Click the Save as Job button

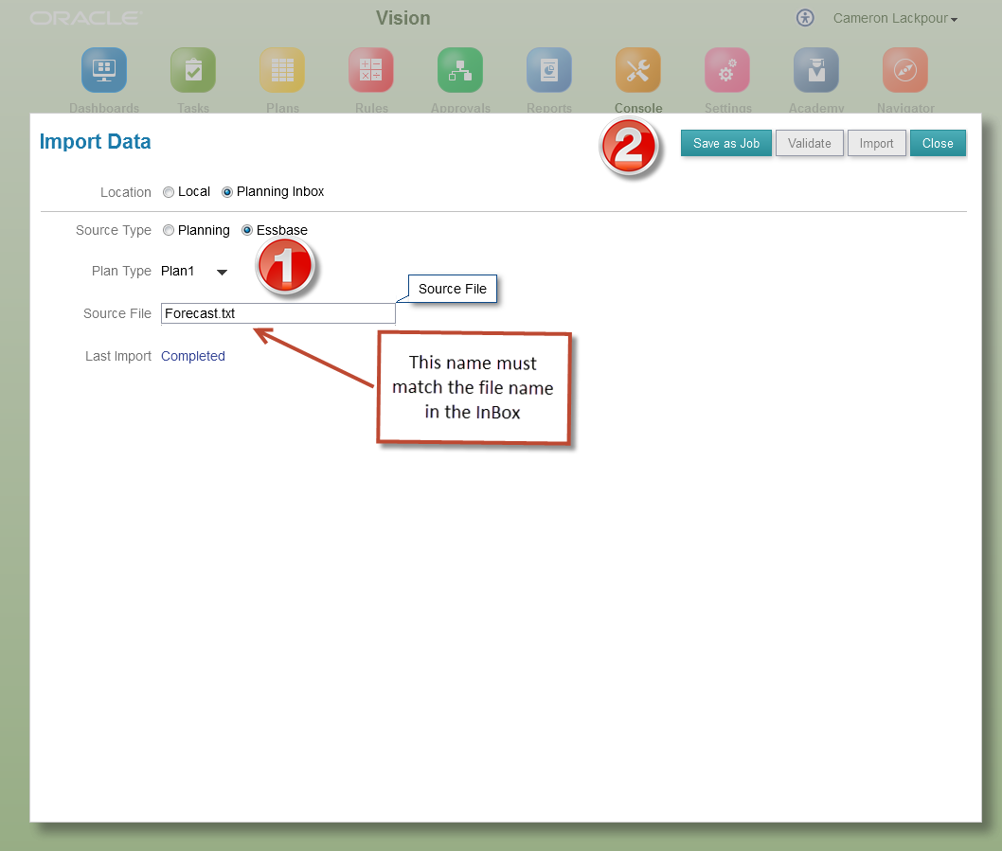tap(726, 143)
